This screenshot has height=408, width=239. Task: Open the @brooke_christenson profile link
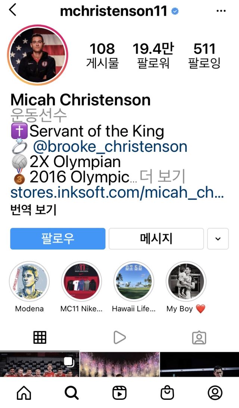[x=110, y=147]
